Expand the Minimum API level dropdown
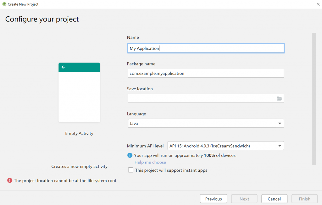 coord(225,146)
